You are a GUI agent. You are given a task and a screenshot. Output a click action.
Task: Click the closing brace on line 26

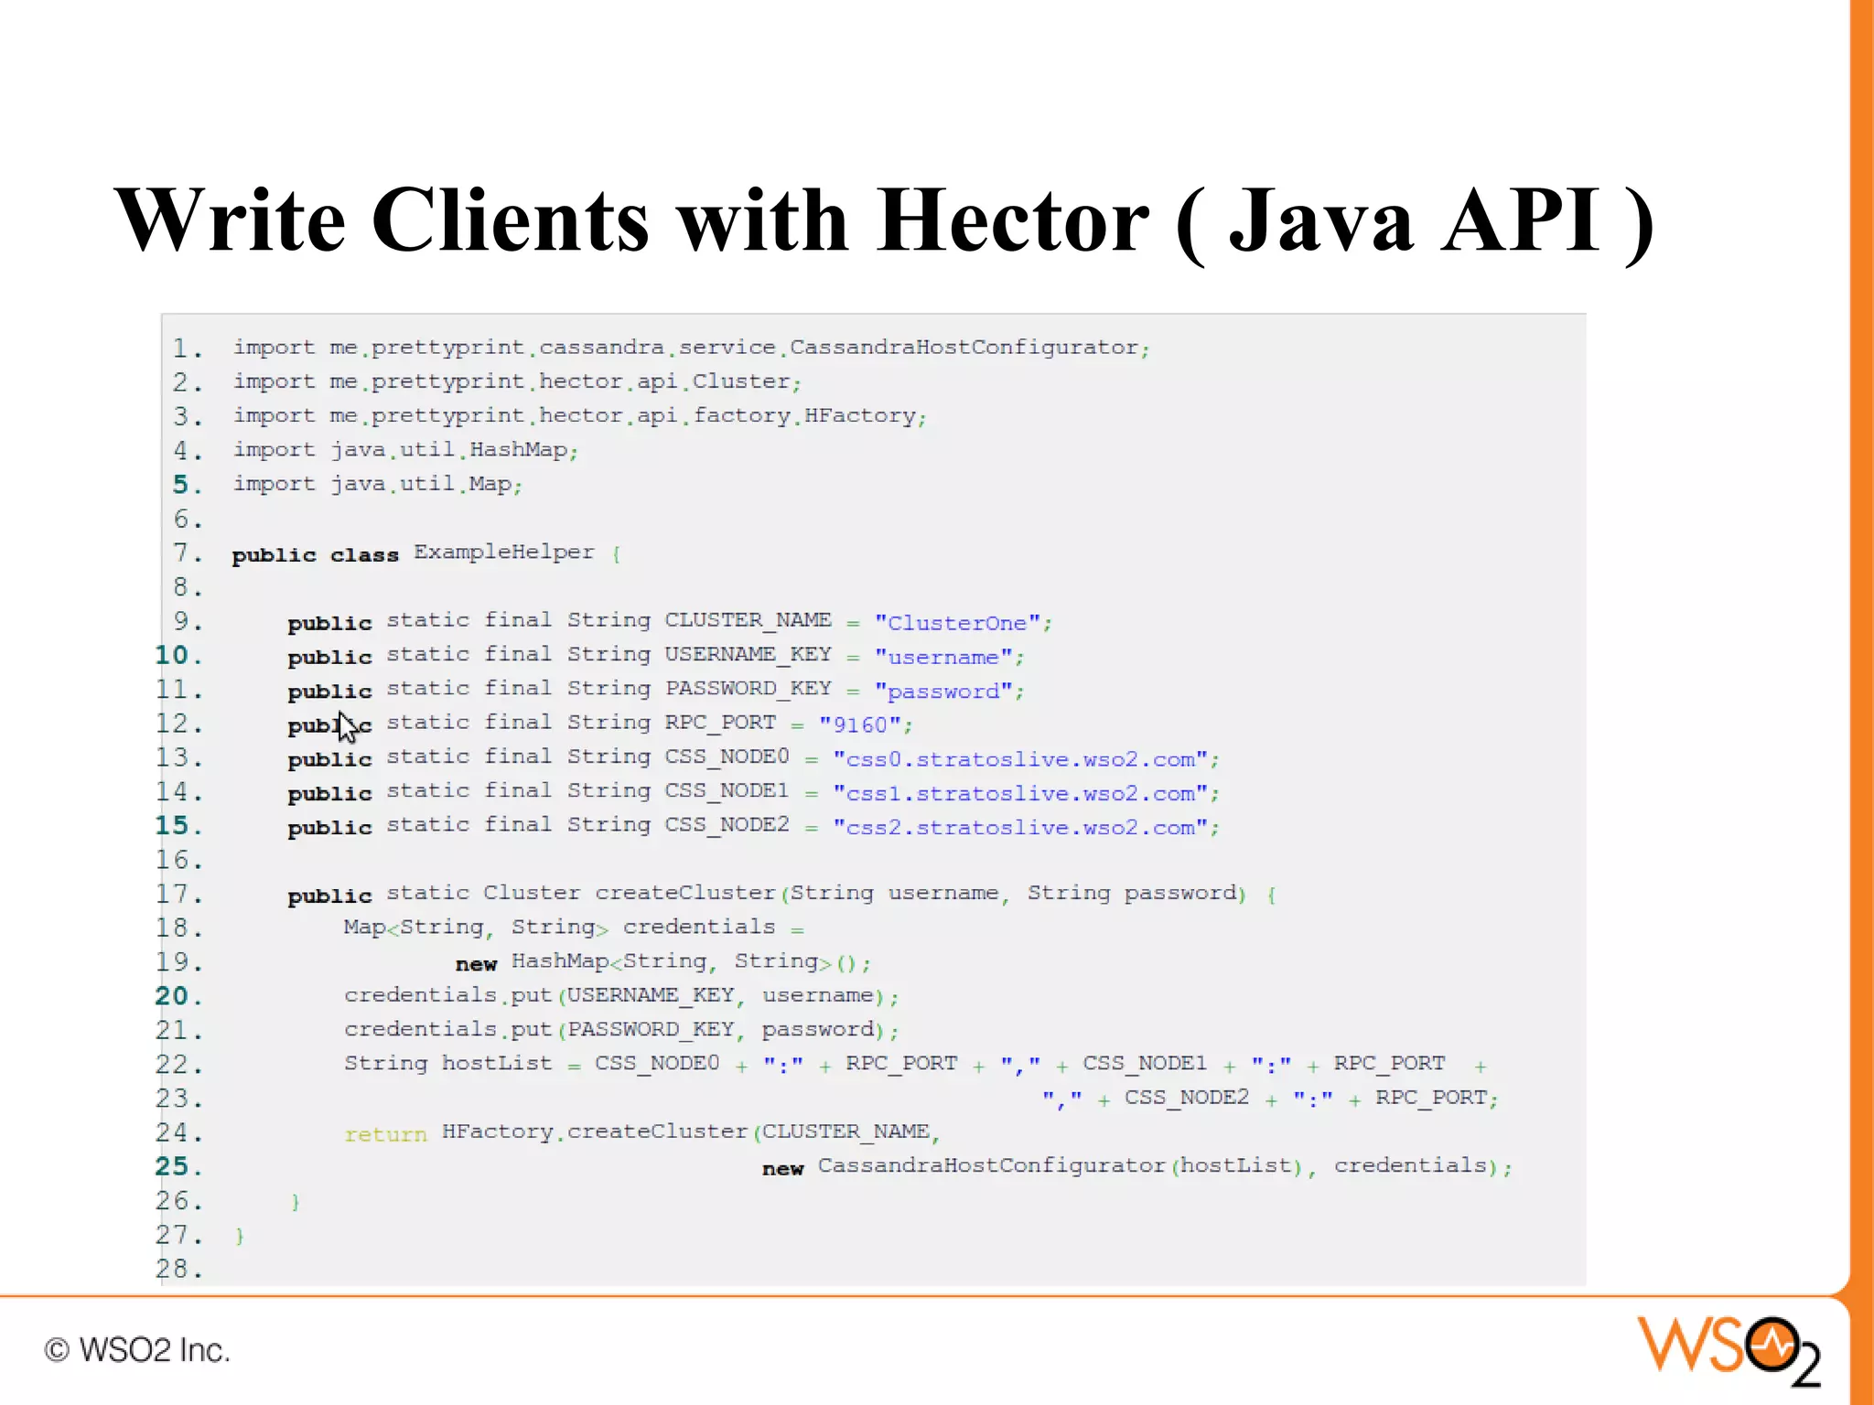point(295,1202)
